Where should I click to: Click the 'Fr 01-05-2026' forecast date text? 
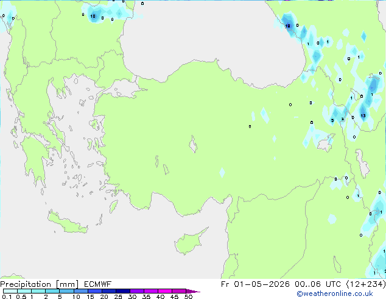[x=255, y=284]
